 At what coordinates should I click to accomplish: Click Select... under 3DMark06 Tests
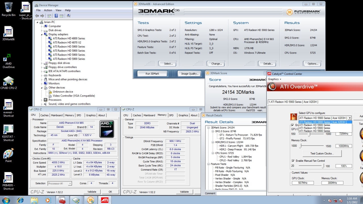(168, 64)
